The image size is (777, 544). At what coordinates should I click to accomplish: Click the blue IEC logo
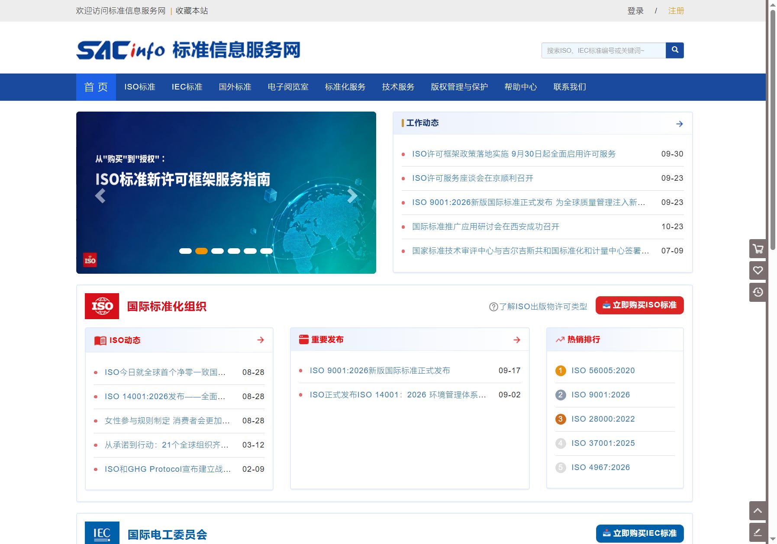click(x=102, y=533)
